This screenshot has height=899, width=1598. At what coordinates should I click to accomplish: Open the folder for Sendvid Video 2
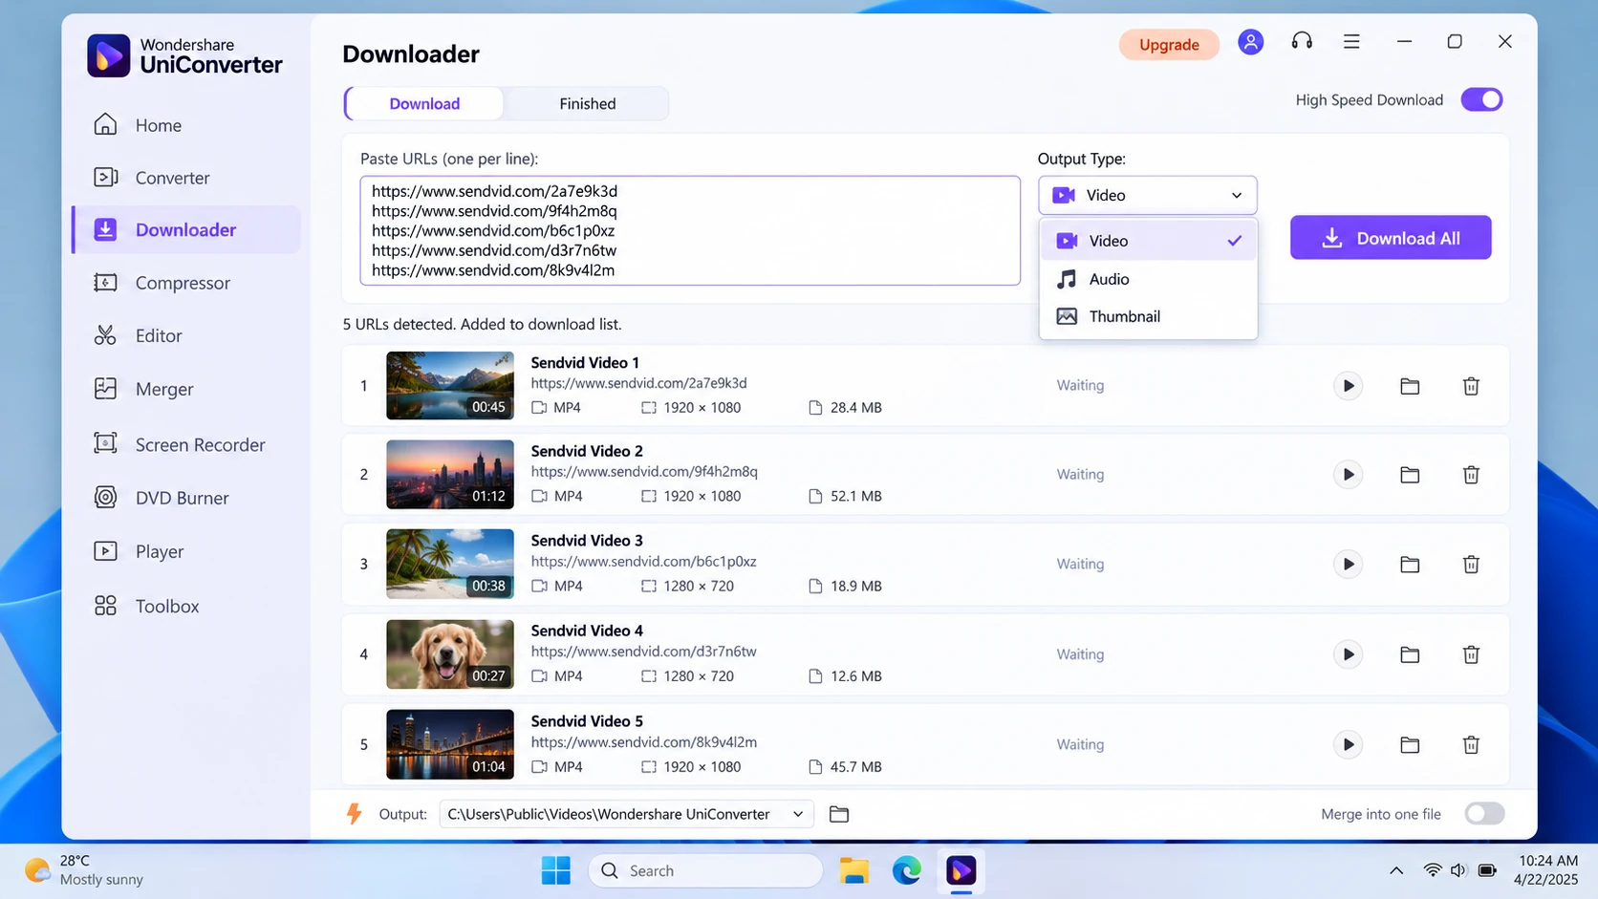click(x=1410, y=475)
